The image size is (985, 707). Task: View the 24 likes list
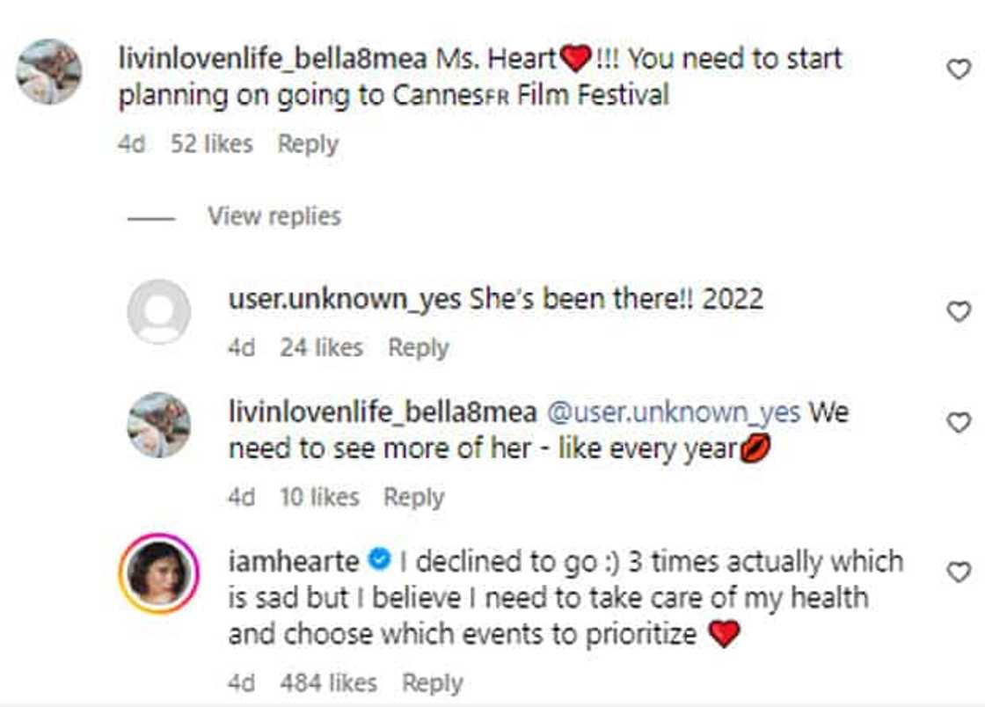(x=321, y=348)
